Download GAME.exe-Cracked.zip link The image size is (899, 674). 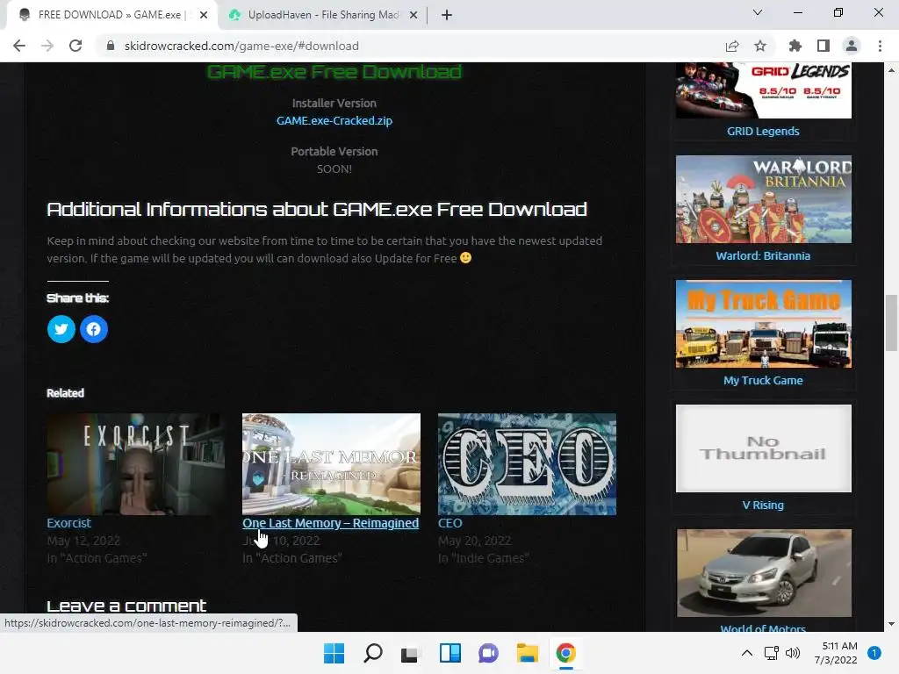[x=334, y=120]
